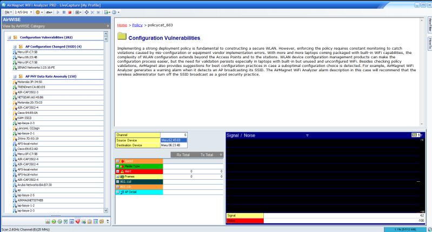Click folder icon of AP PHY Data Rate Anomaly

tap(21, 77)
